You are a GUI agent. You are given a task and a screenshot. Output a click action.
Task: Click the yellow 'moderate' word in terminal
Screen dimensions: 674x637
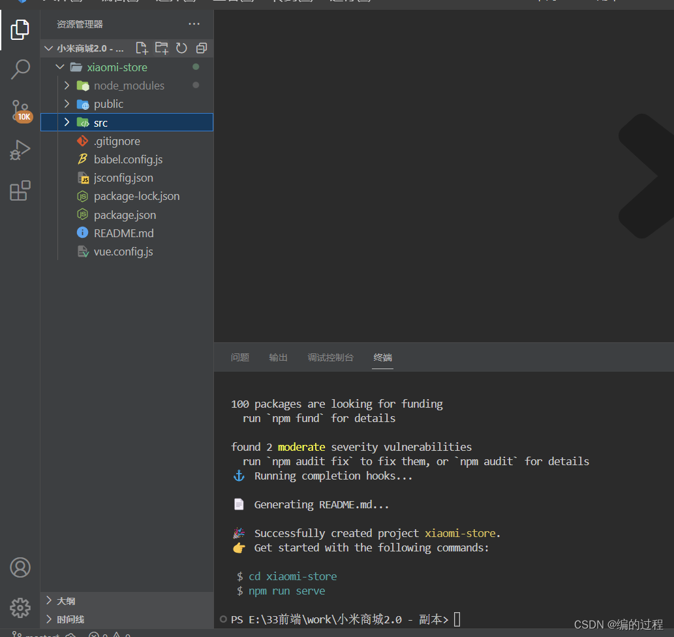301,447
